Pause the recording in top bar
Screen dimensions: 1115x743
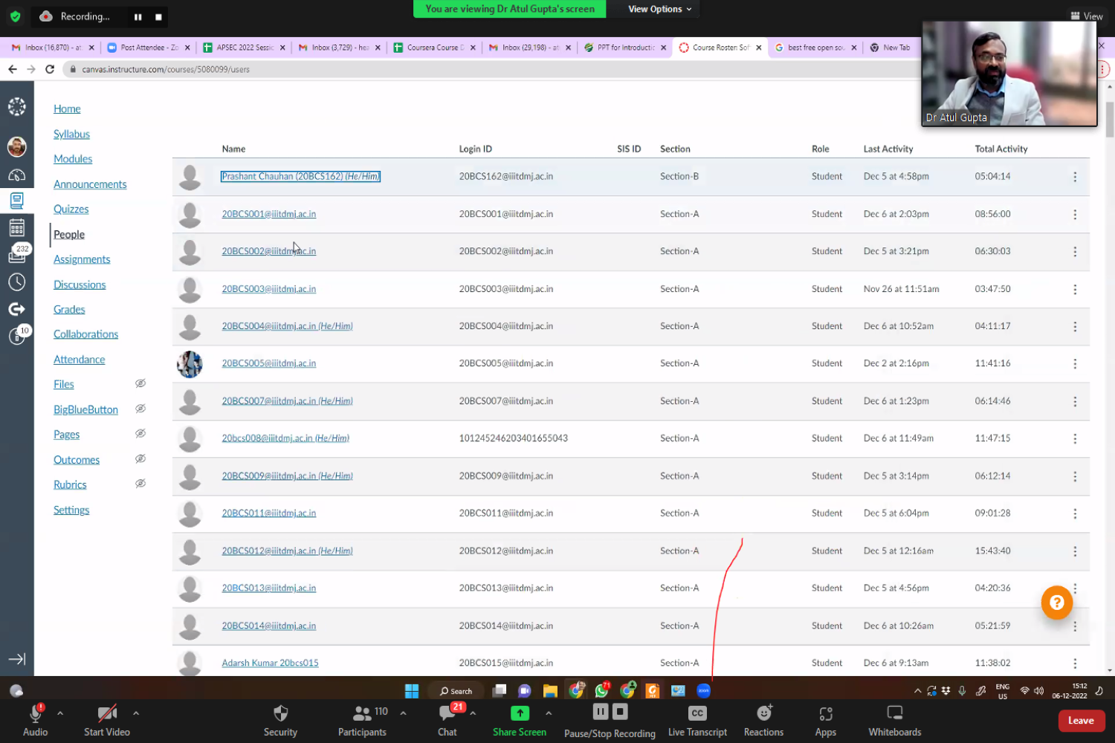pyautogui.click(x=138, y=16)
